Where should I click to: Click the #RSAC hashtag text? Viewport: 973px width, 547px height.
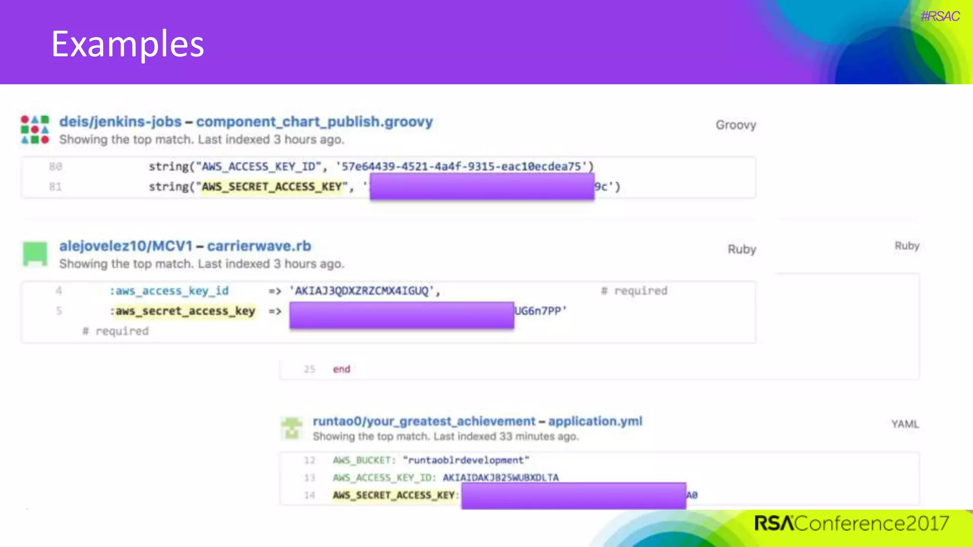click(x=940, y=16)
